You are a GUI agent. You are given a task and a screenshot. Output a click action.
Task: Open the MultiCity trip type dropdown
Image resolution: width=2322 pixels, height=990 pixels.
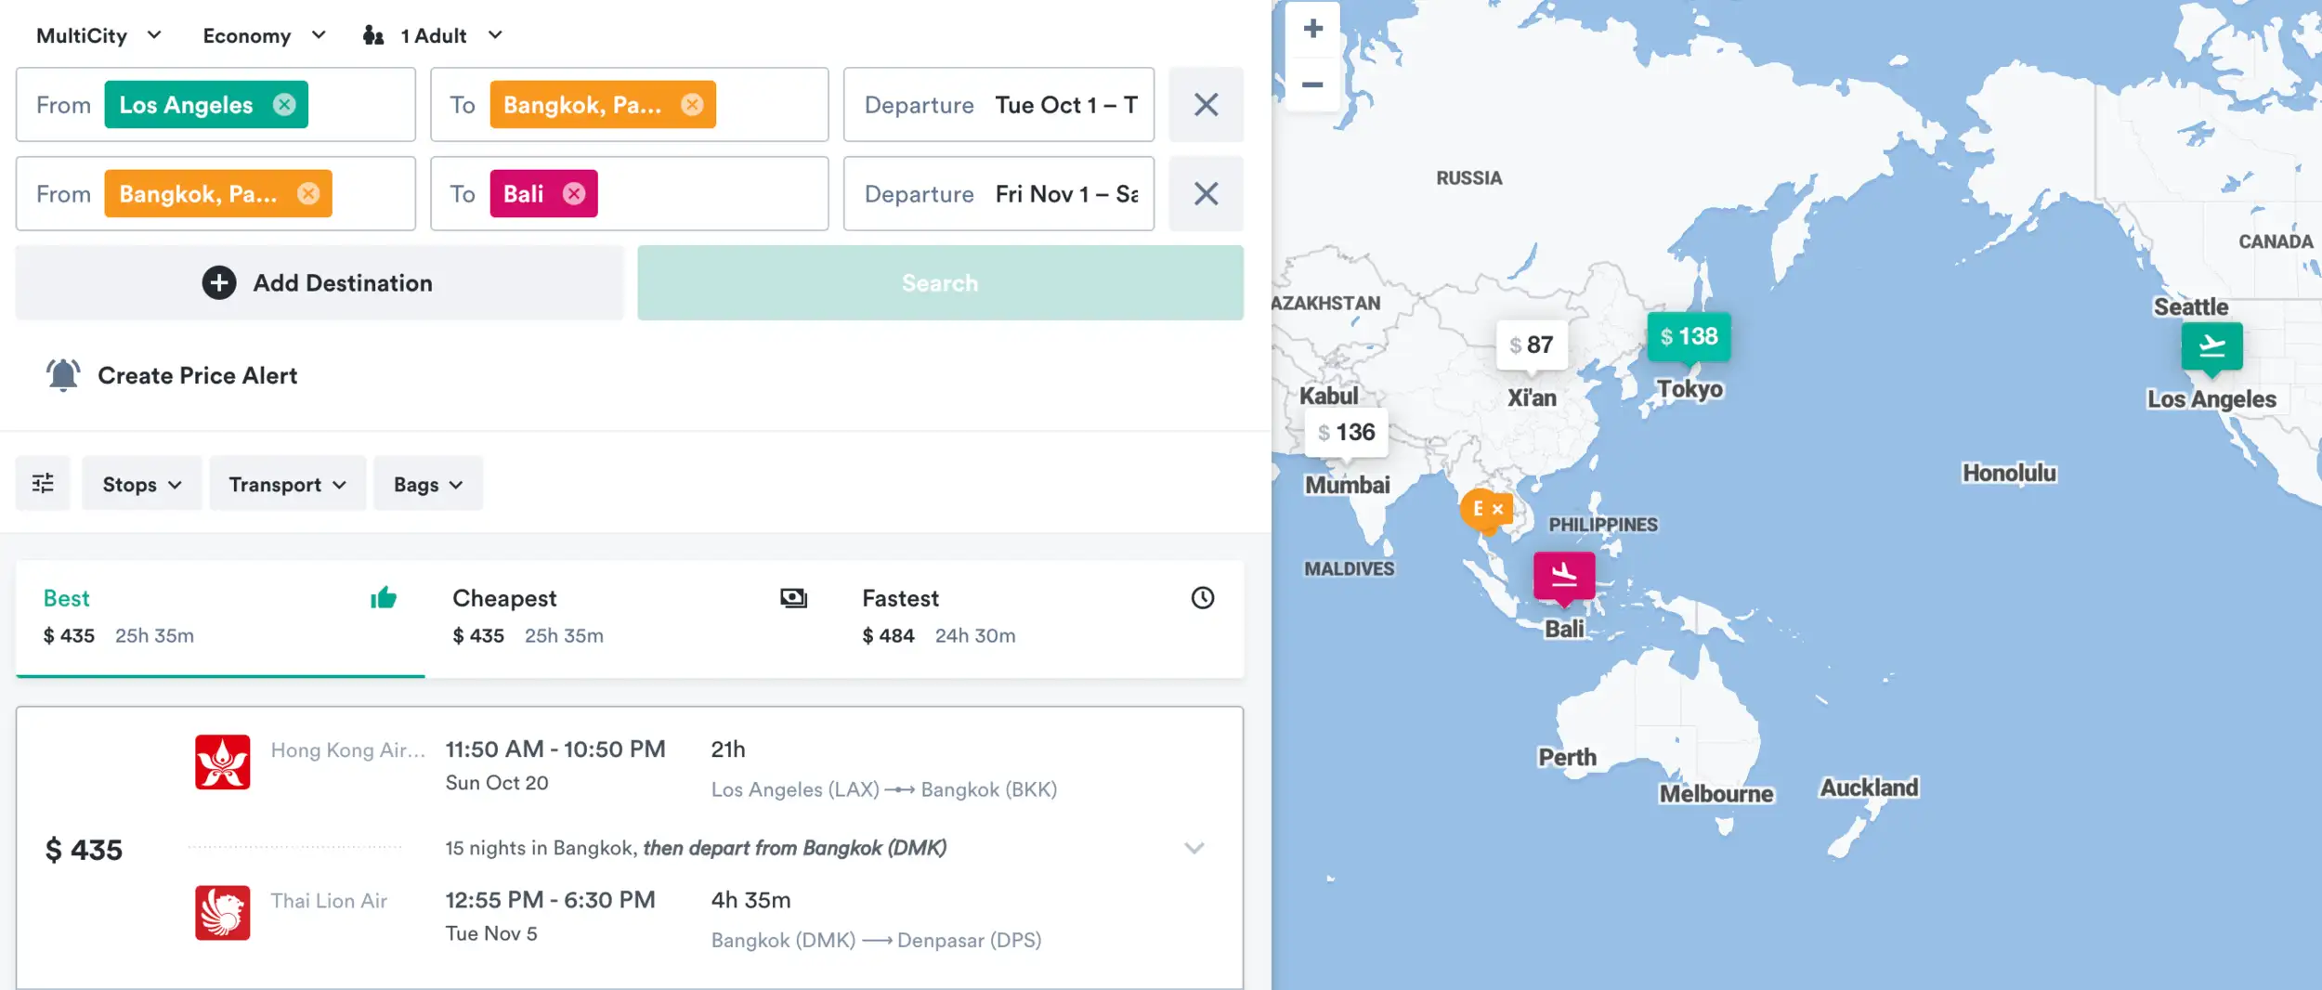pos(98,35)
